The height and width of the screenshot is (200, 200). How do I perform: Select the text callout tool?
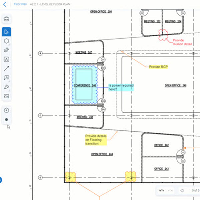tap(6, 78)
